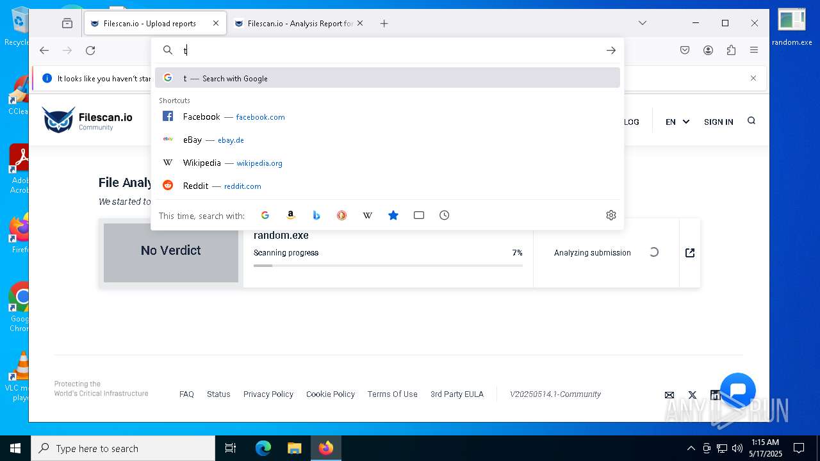820x461 pixels.
Task: Click the Firefox back arrow
Action: tap(44, 50)
